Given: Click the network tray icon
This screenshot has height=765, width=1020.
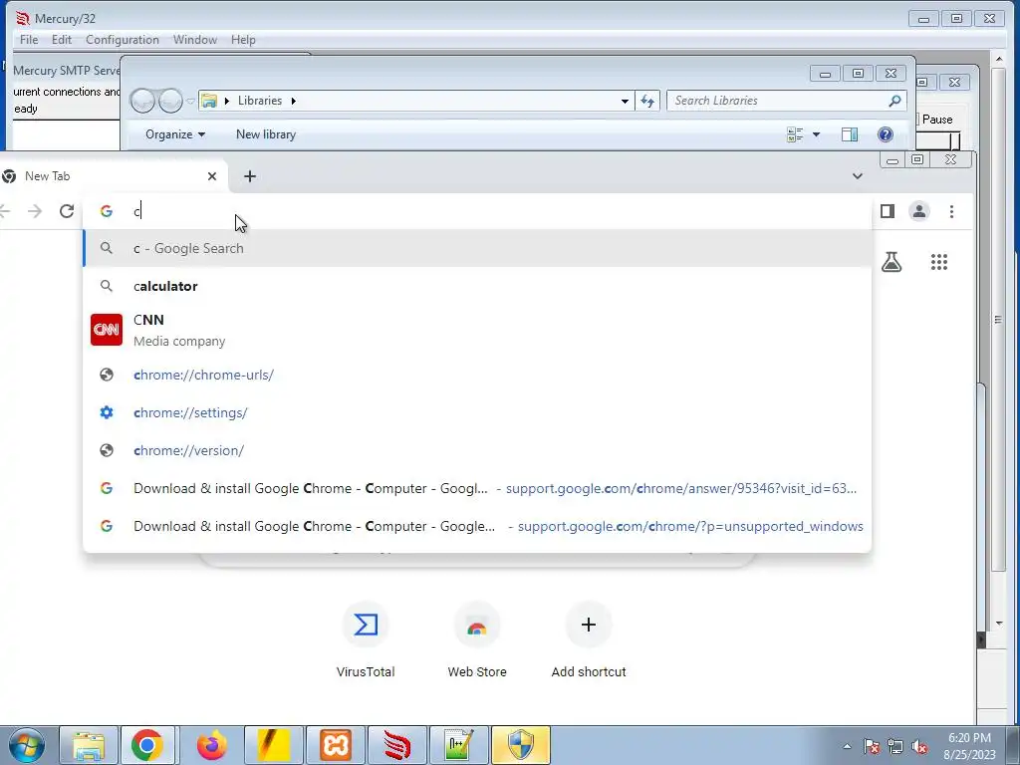Looking at the screenshot, I should (895, 747).
